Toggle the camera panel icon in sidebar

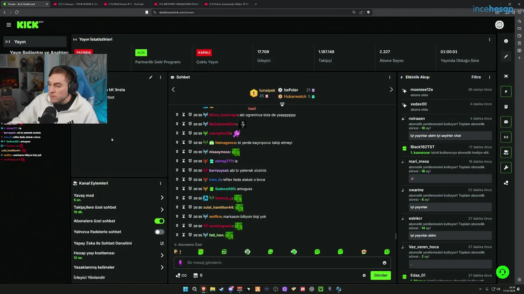coord(506,152)
